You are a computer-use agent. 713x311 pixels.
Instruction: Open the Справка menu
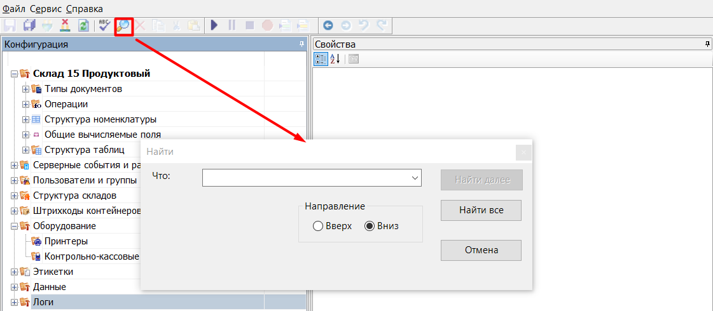coord(84,9)
